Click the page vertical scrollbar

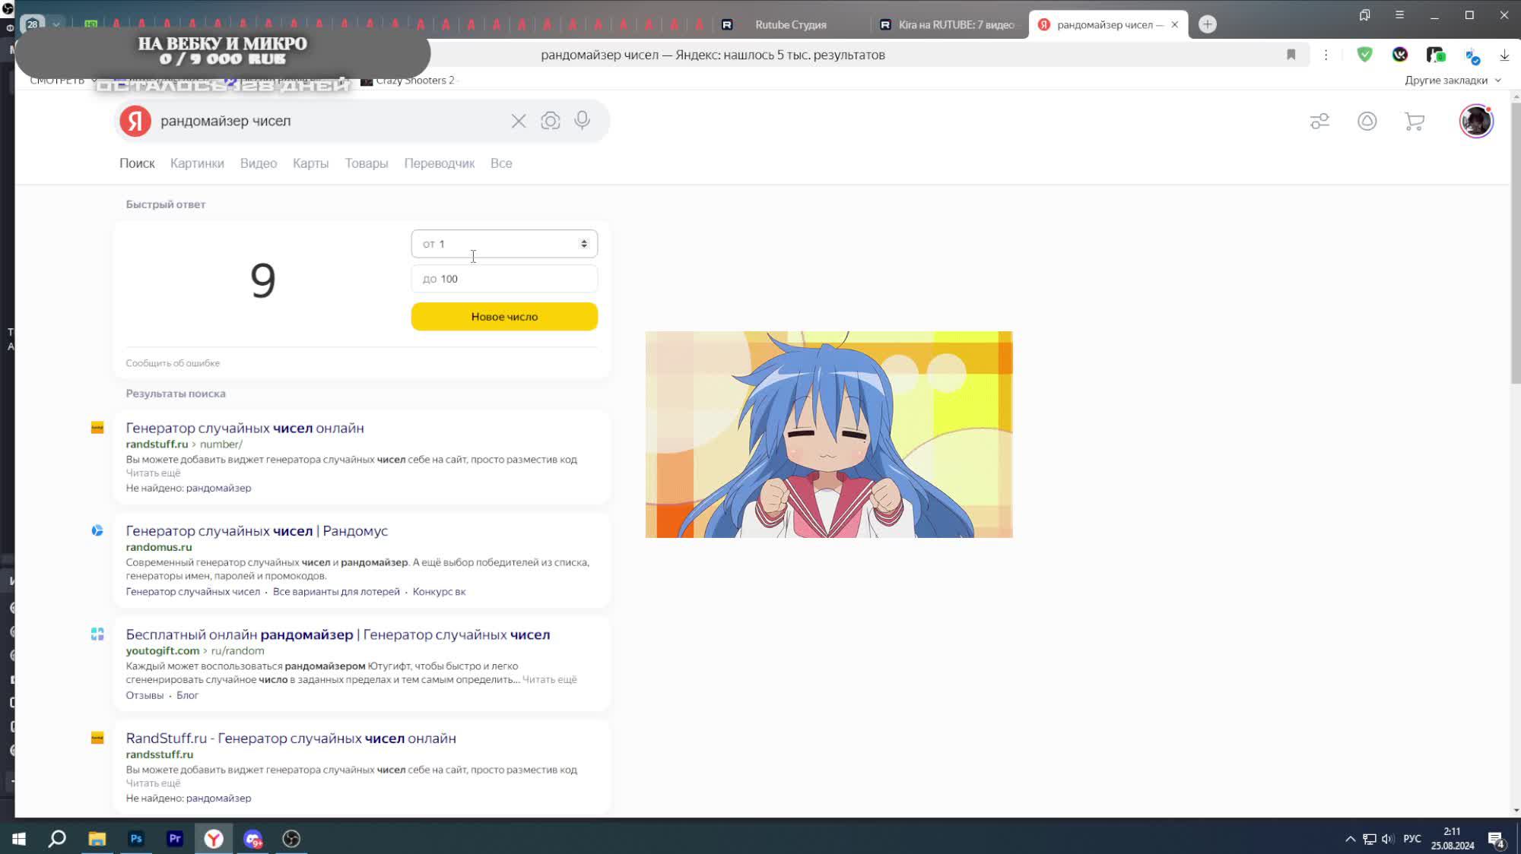point(1515,243)
